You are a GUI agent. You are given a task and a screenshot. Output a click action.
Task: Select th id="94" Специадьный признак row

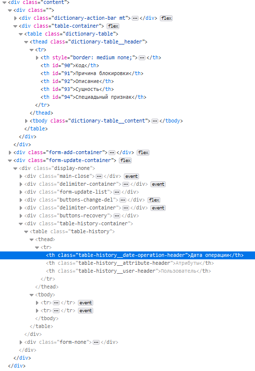click(x=93, y=97)
